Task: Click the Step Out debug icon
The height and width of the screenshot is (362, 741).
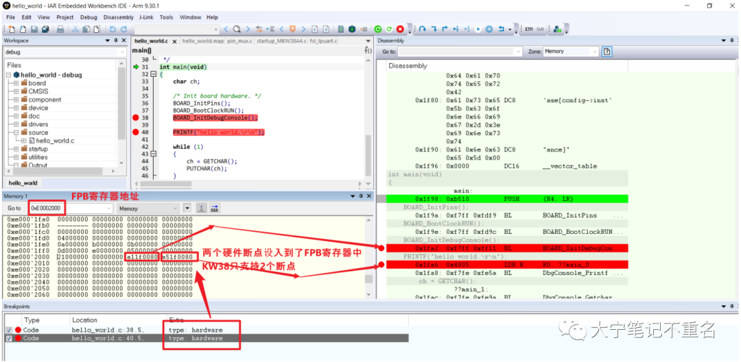Action: click(x=445, y=29)
